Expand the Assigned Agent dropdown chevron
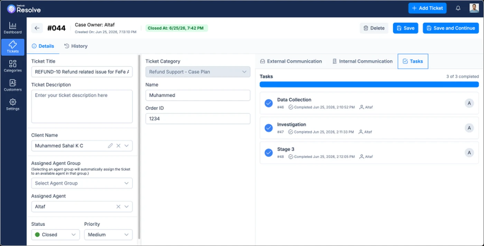Screen dimensions: 484x246 127,207
